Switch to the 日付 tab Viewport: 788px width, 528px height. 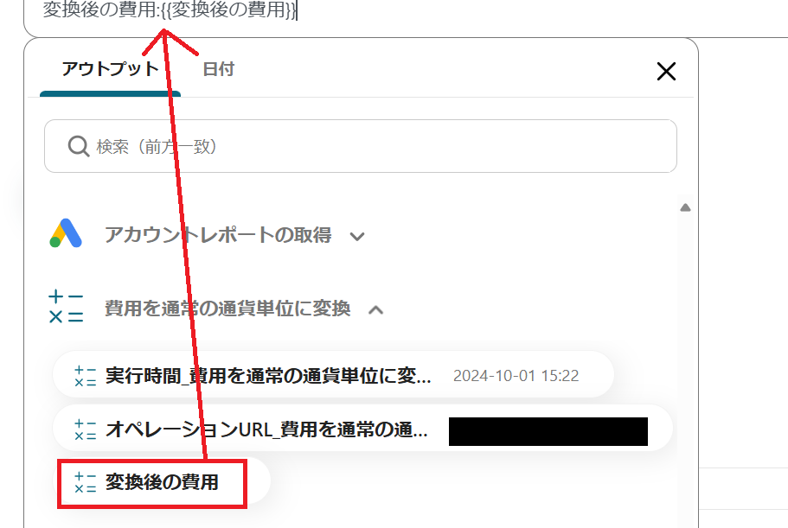click(x=218, y=69)
